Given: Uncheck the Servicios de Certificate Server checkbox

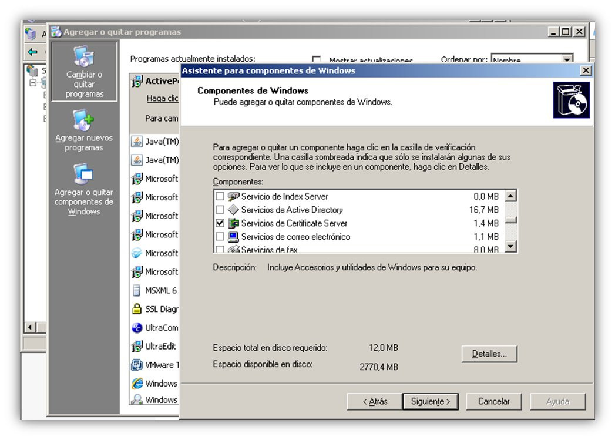Looking at the screenshot, I should (220, 223).
